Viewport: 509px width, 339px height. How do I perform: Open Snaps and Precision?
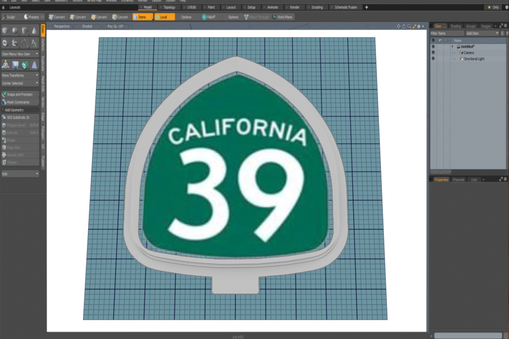click(20, 94)
